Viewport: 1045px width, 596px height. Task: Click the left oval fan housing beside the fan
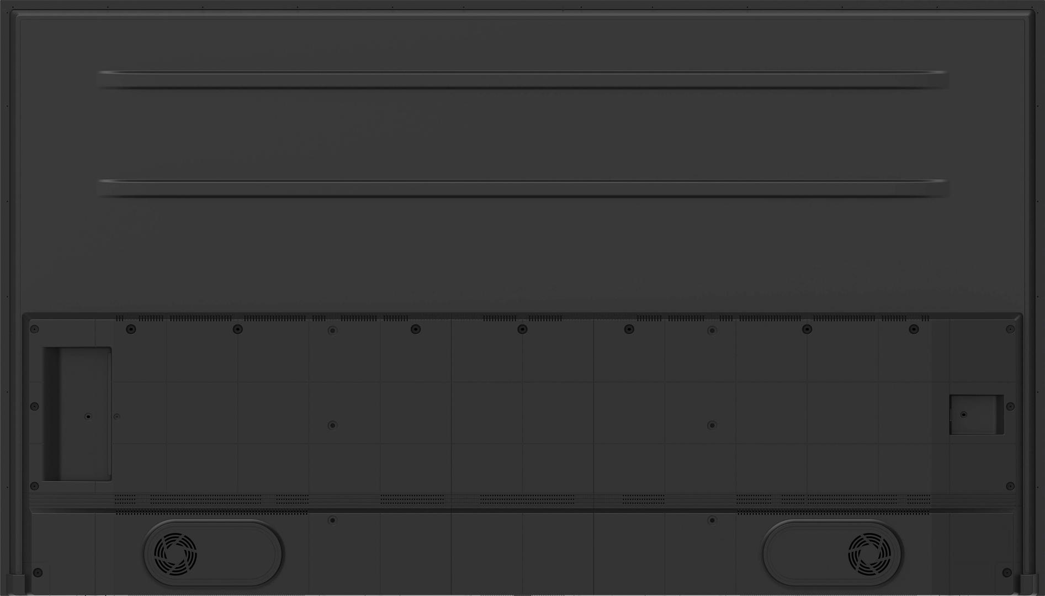click(213, 554)
